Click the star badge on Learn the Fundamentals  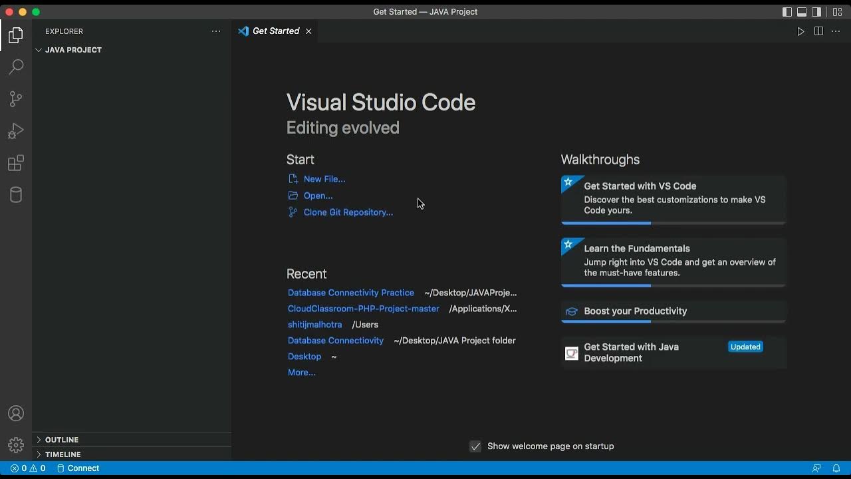[x=568, y=245]
